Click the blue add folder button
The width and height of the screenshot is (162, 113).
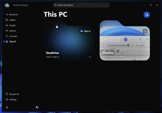tap(147, 15)
